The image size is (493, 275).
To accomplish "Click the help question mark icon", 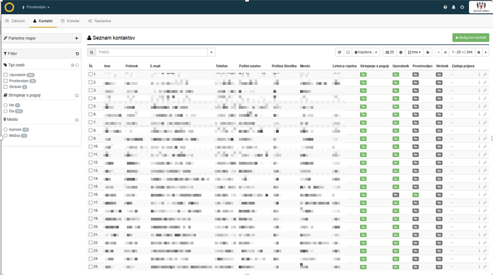I will tap(445, 7).
